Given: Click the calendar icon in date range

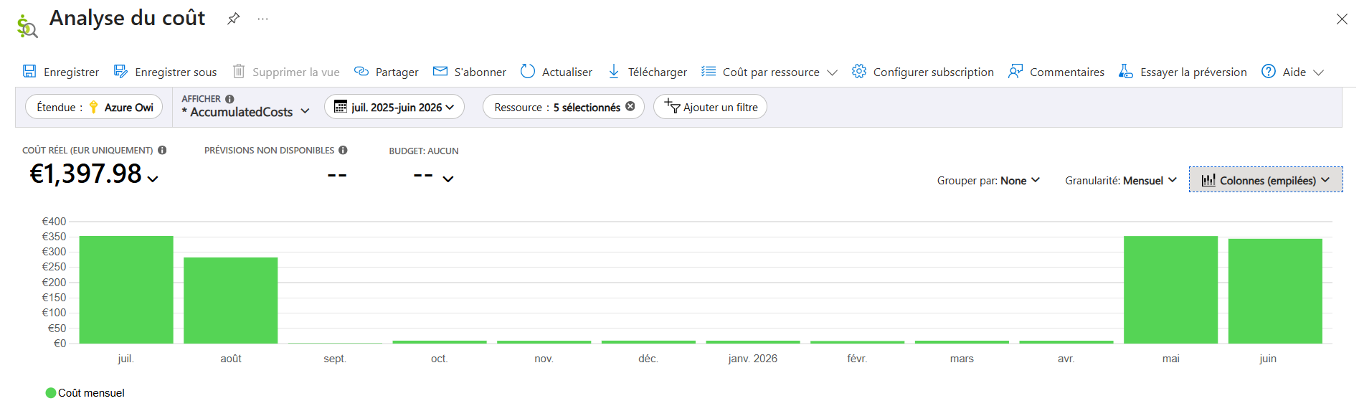Looking at the screenshot, I should coord(341,107).
